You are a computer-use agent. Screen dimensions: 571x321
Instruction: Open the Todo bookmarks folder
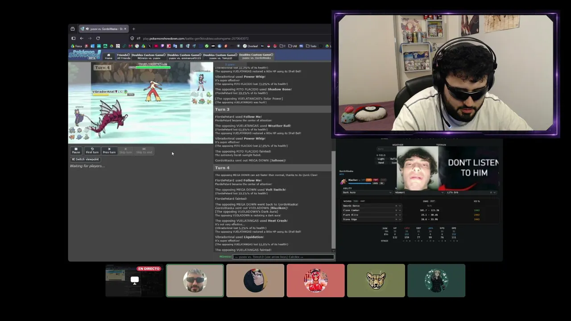click(311, 46)
